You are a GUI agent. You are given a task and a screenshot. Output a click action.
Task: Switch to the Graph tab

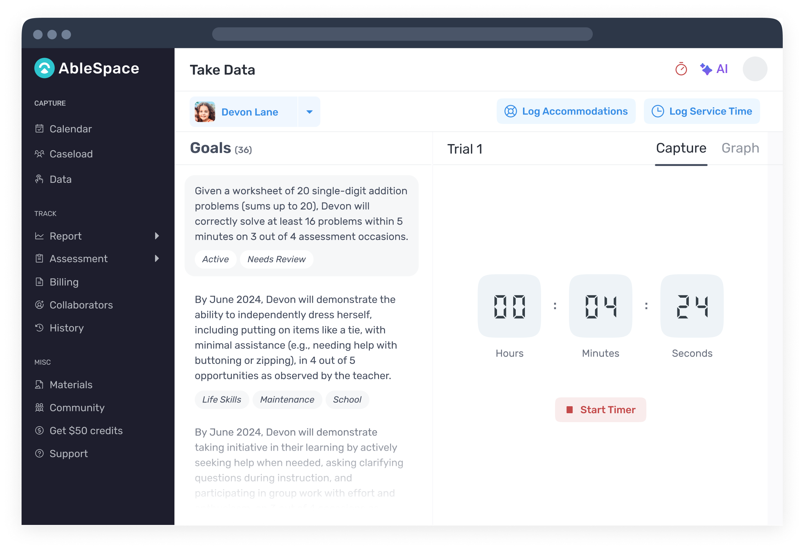point(740,148)
